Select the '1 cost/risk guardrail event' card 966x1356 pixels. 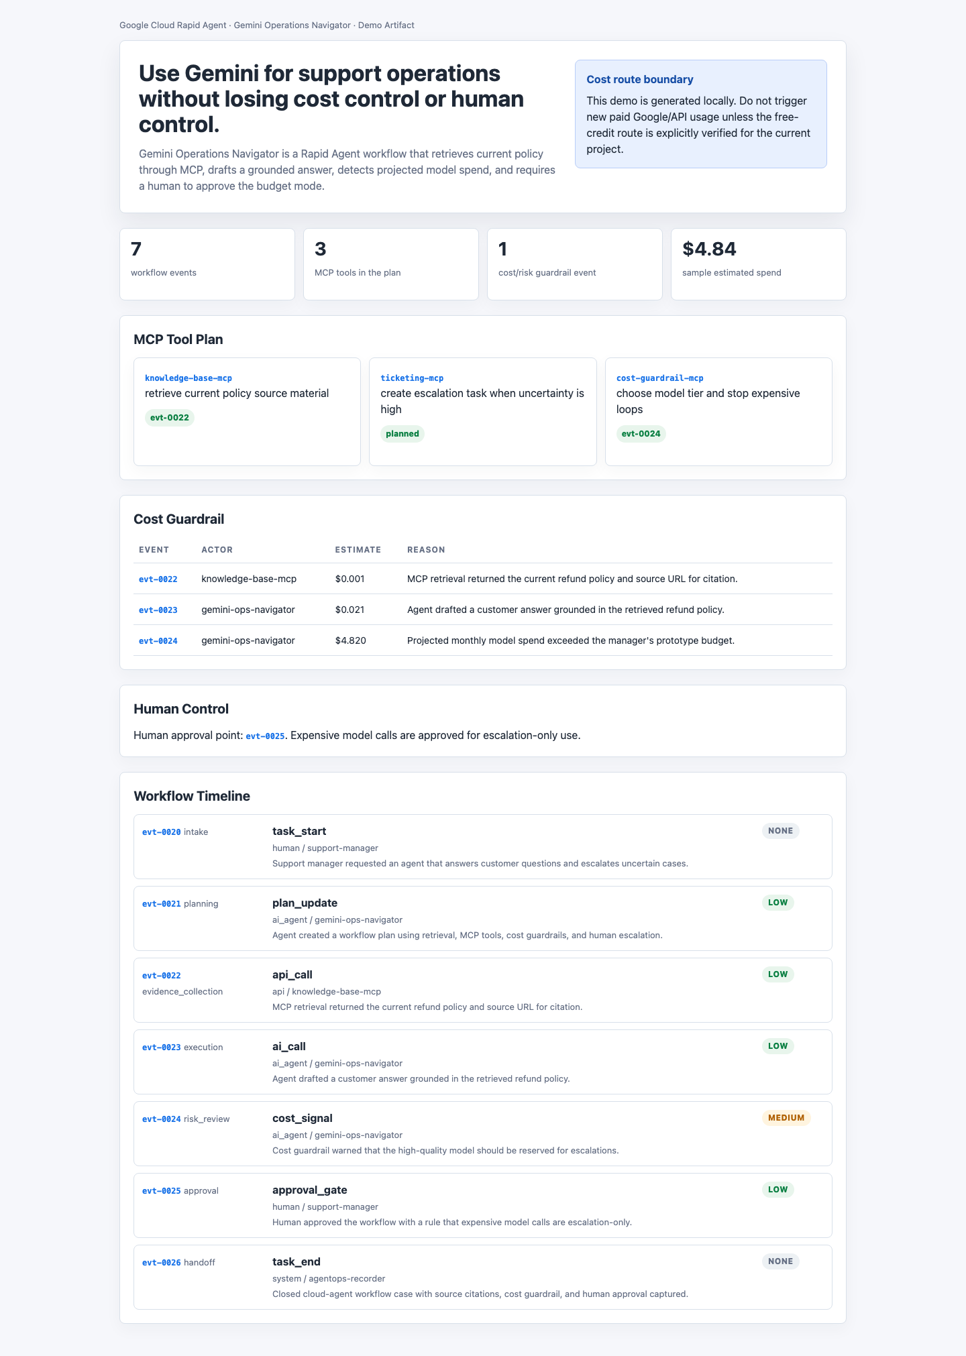pyautogui.click(x=575, y=264)
